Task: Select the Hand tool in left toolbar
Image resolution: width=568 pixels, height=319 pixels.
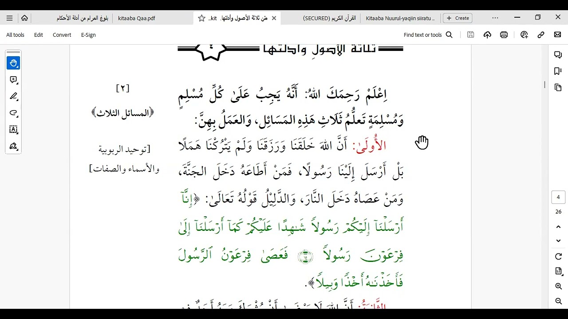Action: 13,63
